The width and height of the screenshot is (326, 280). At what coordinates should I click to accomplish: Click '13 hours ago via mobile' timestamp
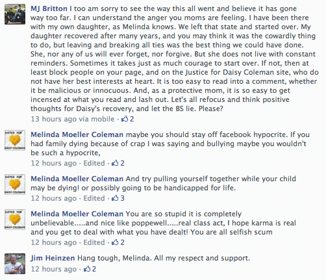73,119
